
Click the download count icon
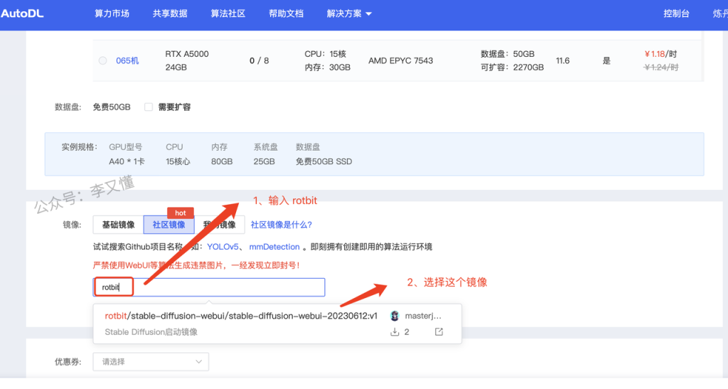click(395, 332)
